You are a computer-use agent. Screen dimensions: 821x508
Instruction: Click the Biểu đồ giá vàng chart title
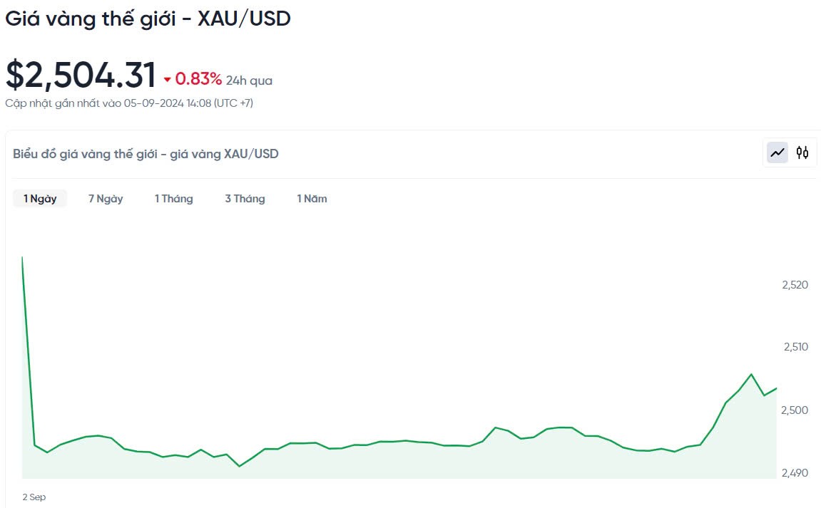[x=146, y=153]
